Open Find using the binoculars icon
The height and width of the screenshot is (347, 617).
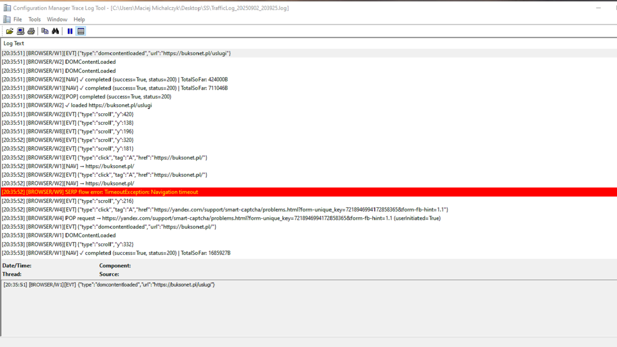click(x=54, y=31)
